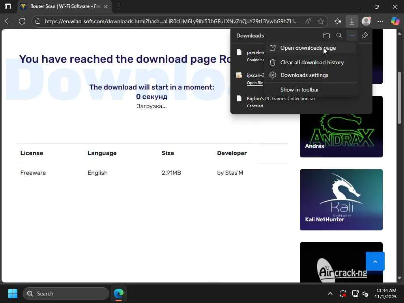This screenshot has height=303, width=404.
Task: Click the sync tray icon with the red dot
Action: (343, 294)
